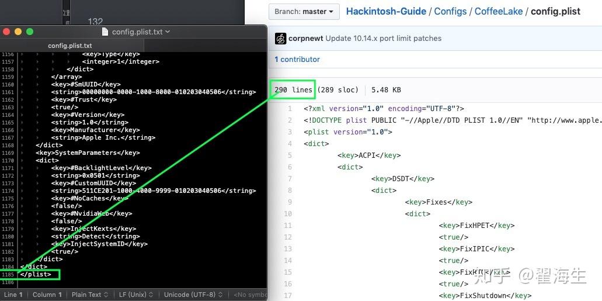Open the Hackintosh-Guide repository link

point(386,12)
